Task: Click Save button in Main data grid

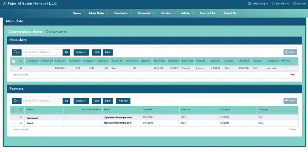Action: click(108, 52)
